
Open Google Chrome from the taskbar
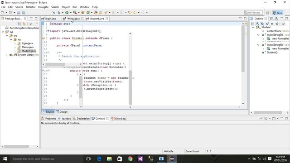(x=130, y=159)
